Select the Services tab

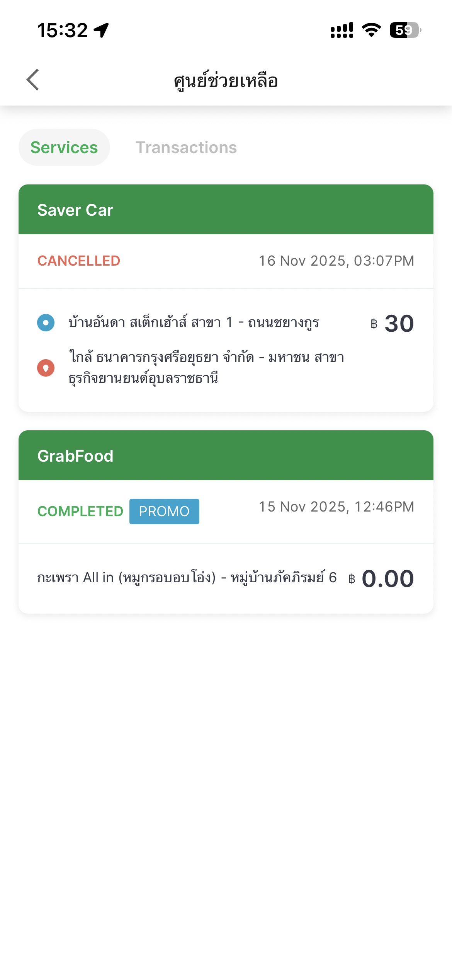point(64,147)
